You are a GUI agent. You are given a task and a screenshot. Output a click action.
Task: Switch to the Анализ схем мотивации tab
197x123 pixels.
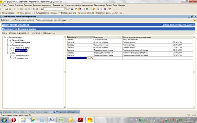tap(39, 112)
